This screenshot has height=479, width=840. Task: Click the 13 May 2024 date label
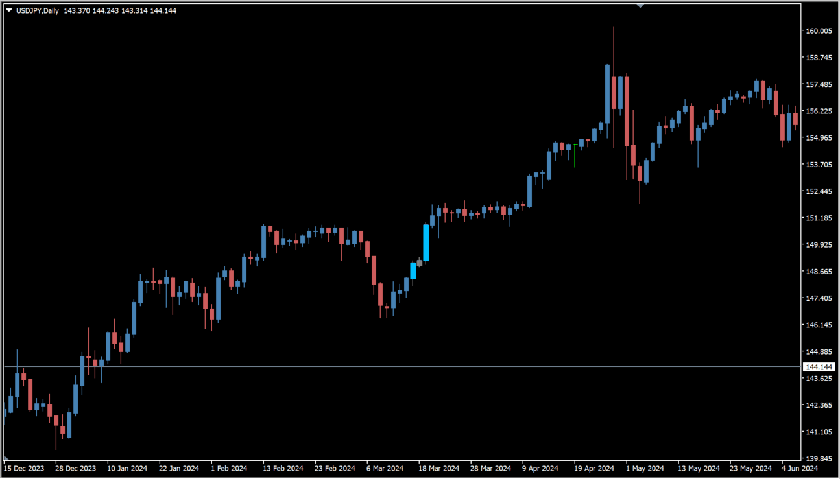click(699, 469)
